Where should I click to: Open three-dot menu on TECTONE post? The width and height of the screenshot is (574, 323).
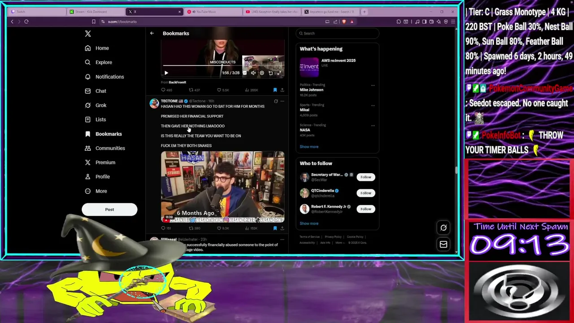[282, 101]
